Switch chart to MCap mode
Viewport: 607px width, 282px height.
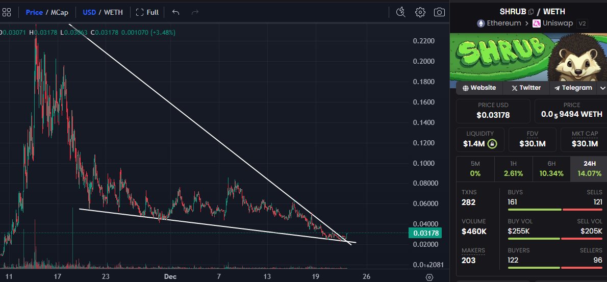click(59, 12)
